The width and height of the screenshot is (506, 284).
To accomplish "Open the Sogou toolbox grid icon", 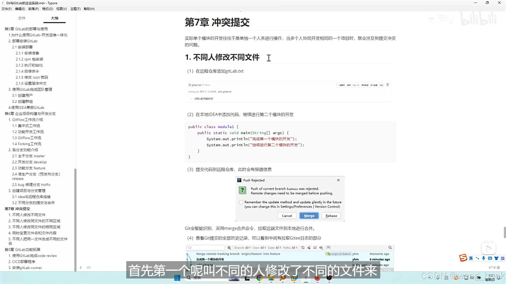I will (x=503, y=258).
